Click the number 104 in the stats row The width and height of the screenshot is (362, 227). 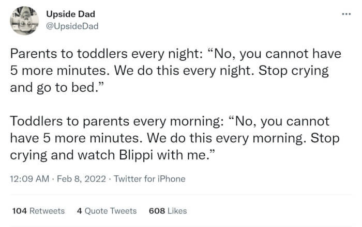[19, 210]
